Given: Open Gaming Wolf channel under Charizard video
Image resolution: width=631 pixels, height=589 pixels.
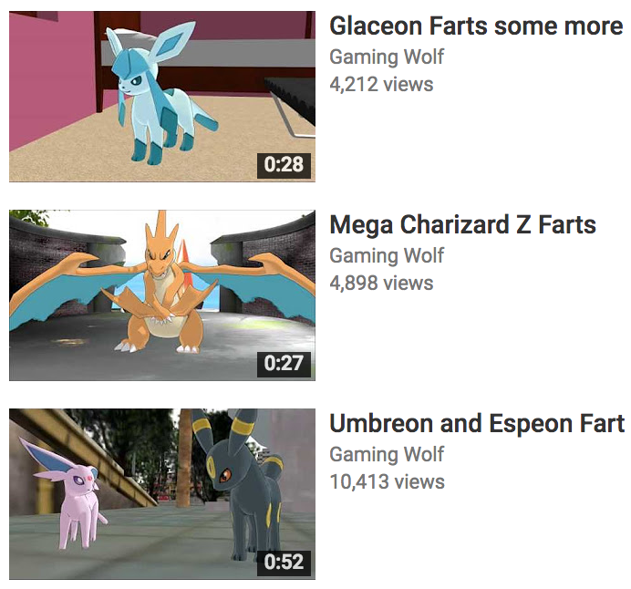Looking at the screenshot, I should (x=387, y=255).
